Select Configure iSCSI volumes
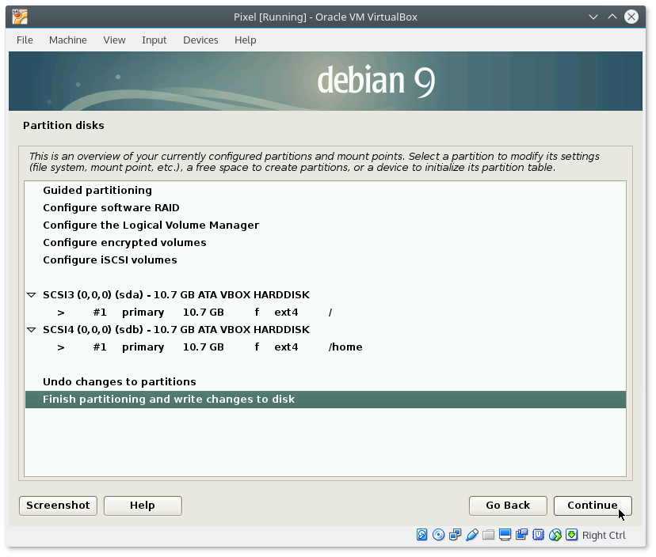This screenshot has width=656, height=557. [x=326, y=260]
